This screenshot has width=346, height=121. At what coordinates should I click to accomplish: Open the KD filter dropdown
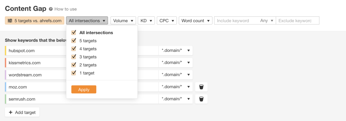(x=146, y=21)
